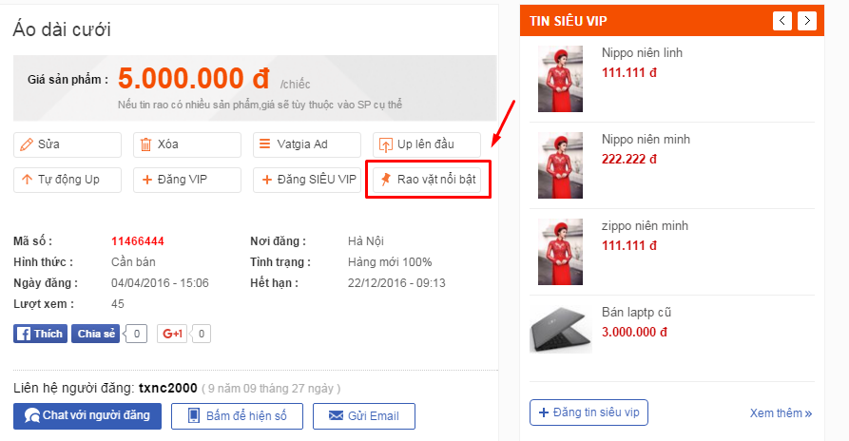This screenshot has width=849, height=441.
Task: Pin listing with Rao vặt nổi bật
Action: (x=427, y=180)
